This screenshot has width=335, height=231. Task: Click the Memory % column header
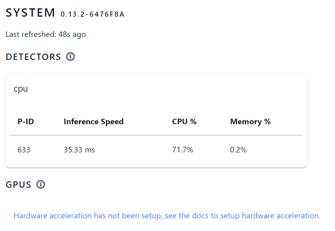(x=250, y=122)
